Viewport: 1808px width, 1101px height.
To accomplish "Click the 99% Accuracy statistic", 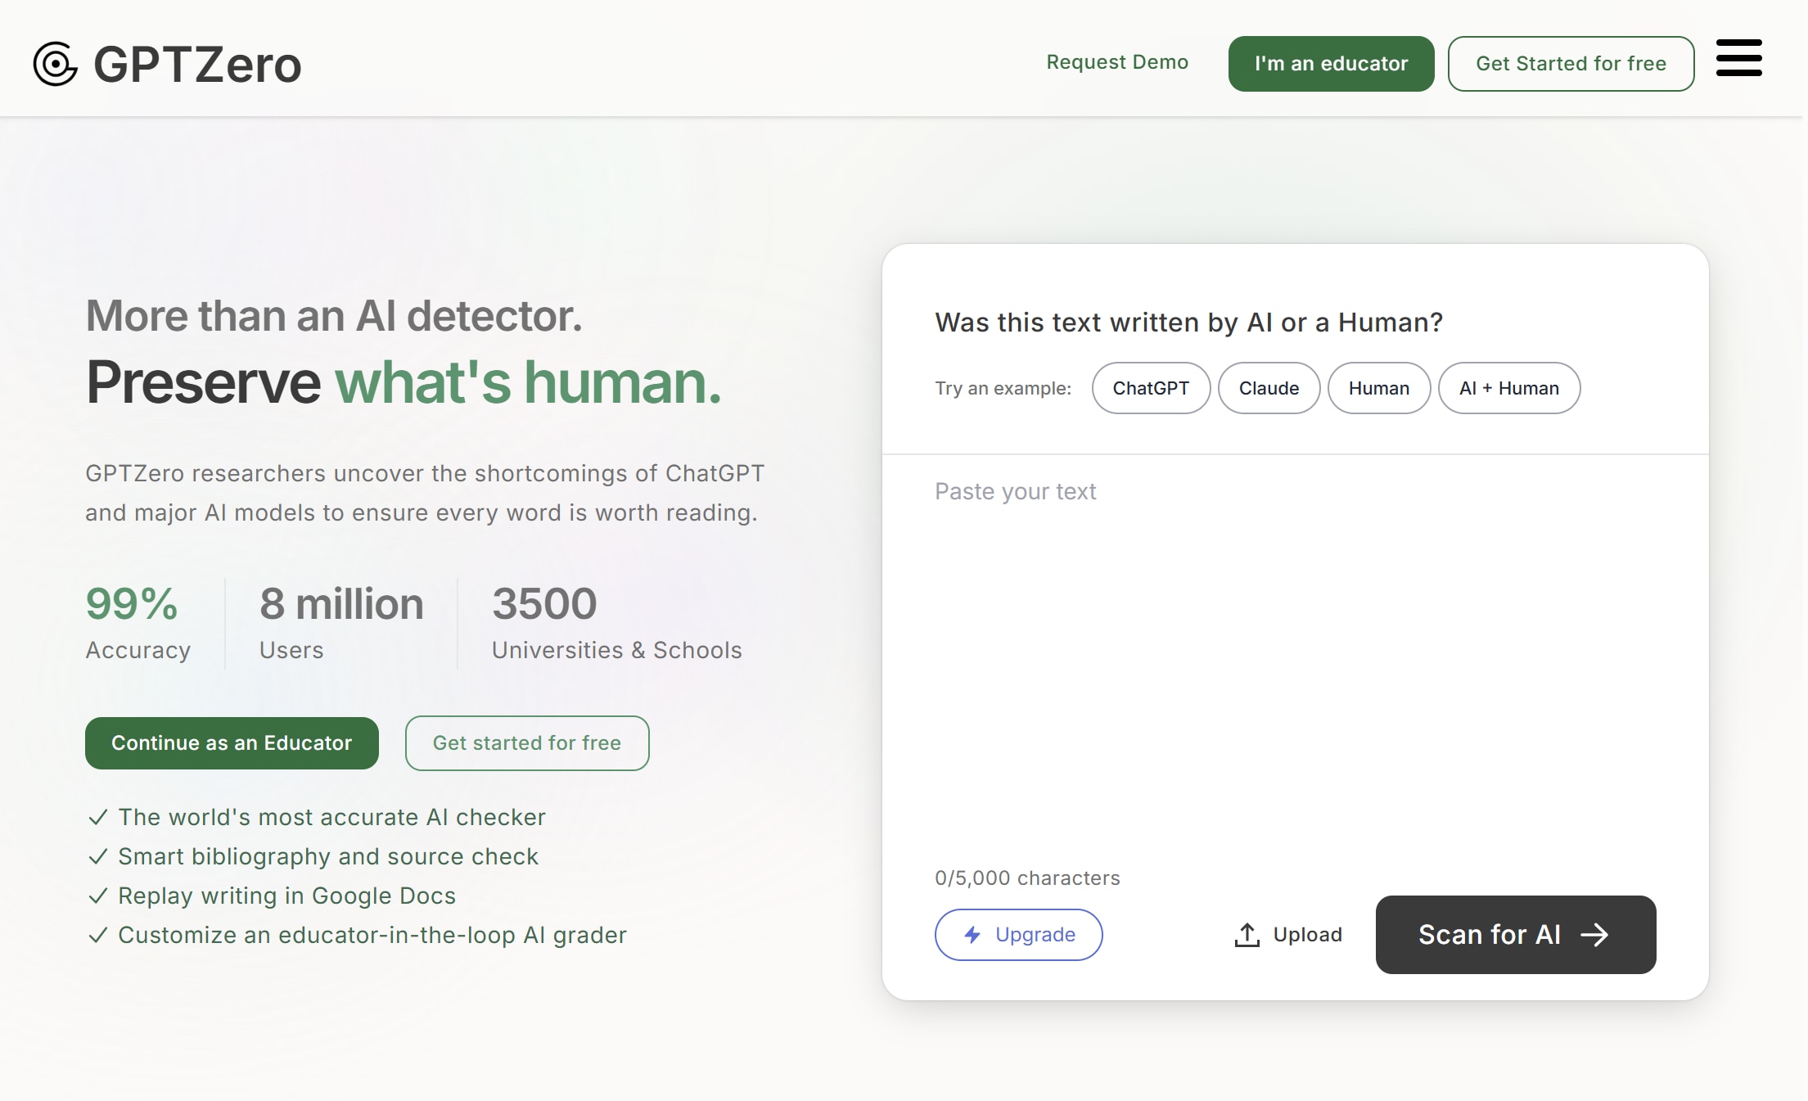I will point(138,622).
